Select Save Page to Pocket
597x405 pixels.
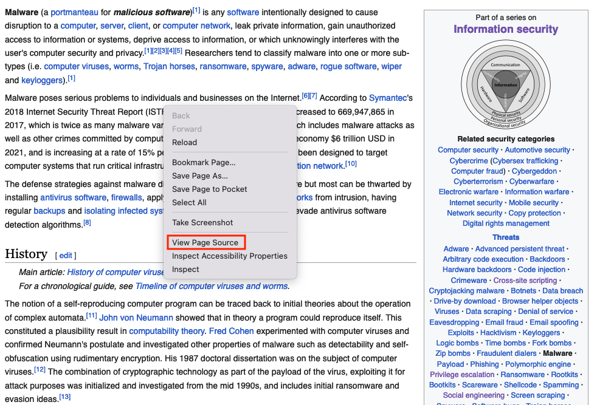point(209,189)
